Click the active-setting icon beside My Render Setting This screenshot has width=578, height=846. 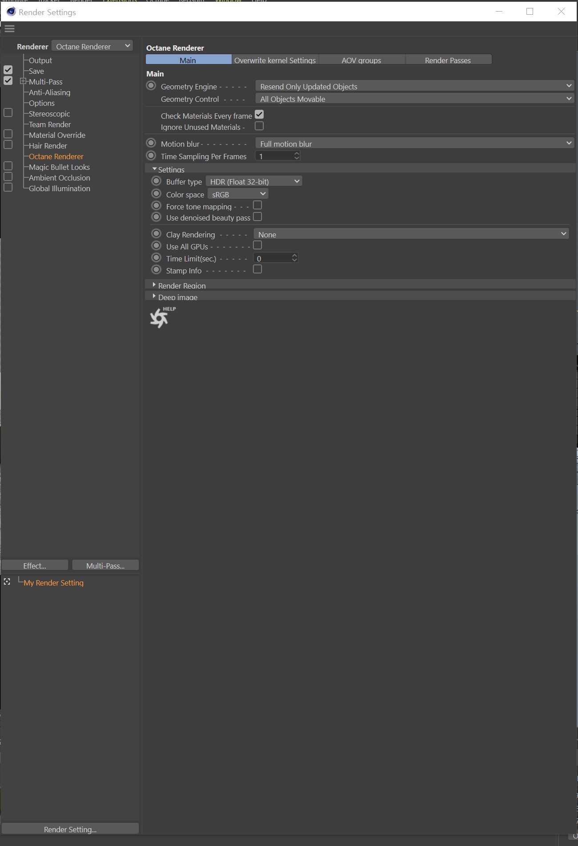pyautogui.click(x=7, y=582)
